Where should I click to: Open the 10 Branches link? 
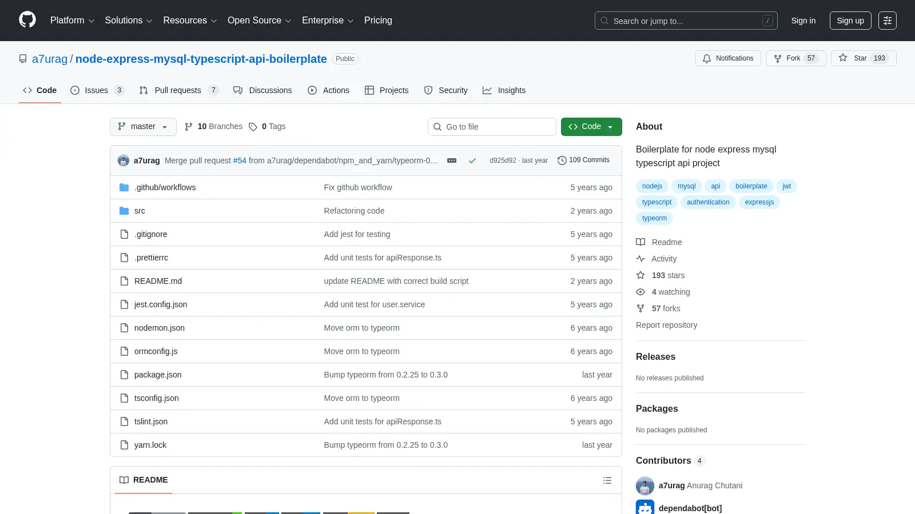(x=213, y=127)
